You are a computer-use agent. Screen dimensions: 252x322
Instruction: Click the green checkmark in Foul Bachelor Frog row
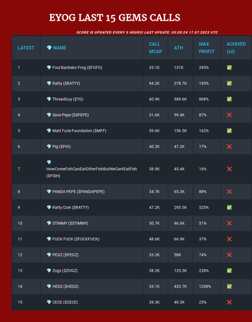[230, 68]
